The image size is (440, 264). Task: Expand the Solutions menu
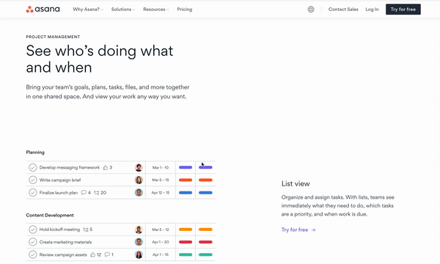[x=123, y=10]
